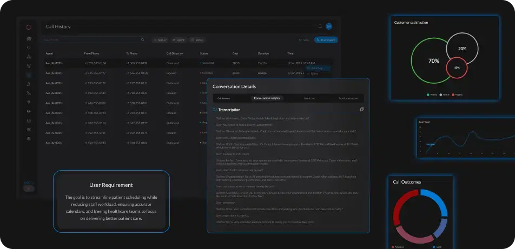
Task: Click the calendar icon in the sidebar
Action: coord(29,120)
